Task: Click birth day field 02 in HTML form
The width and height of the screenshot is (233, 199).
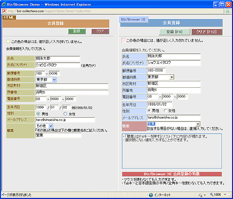Action: point(66,107)
